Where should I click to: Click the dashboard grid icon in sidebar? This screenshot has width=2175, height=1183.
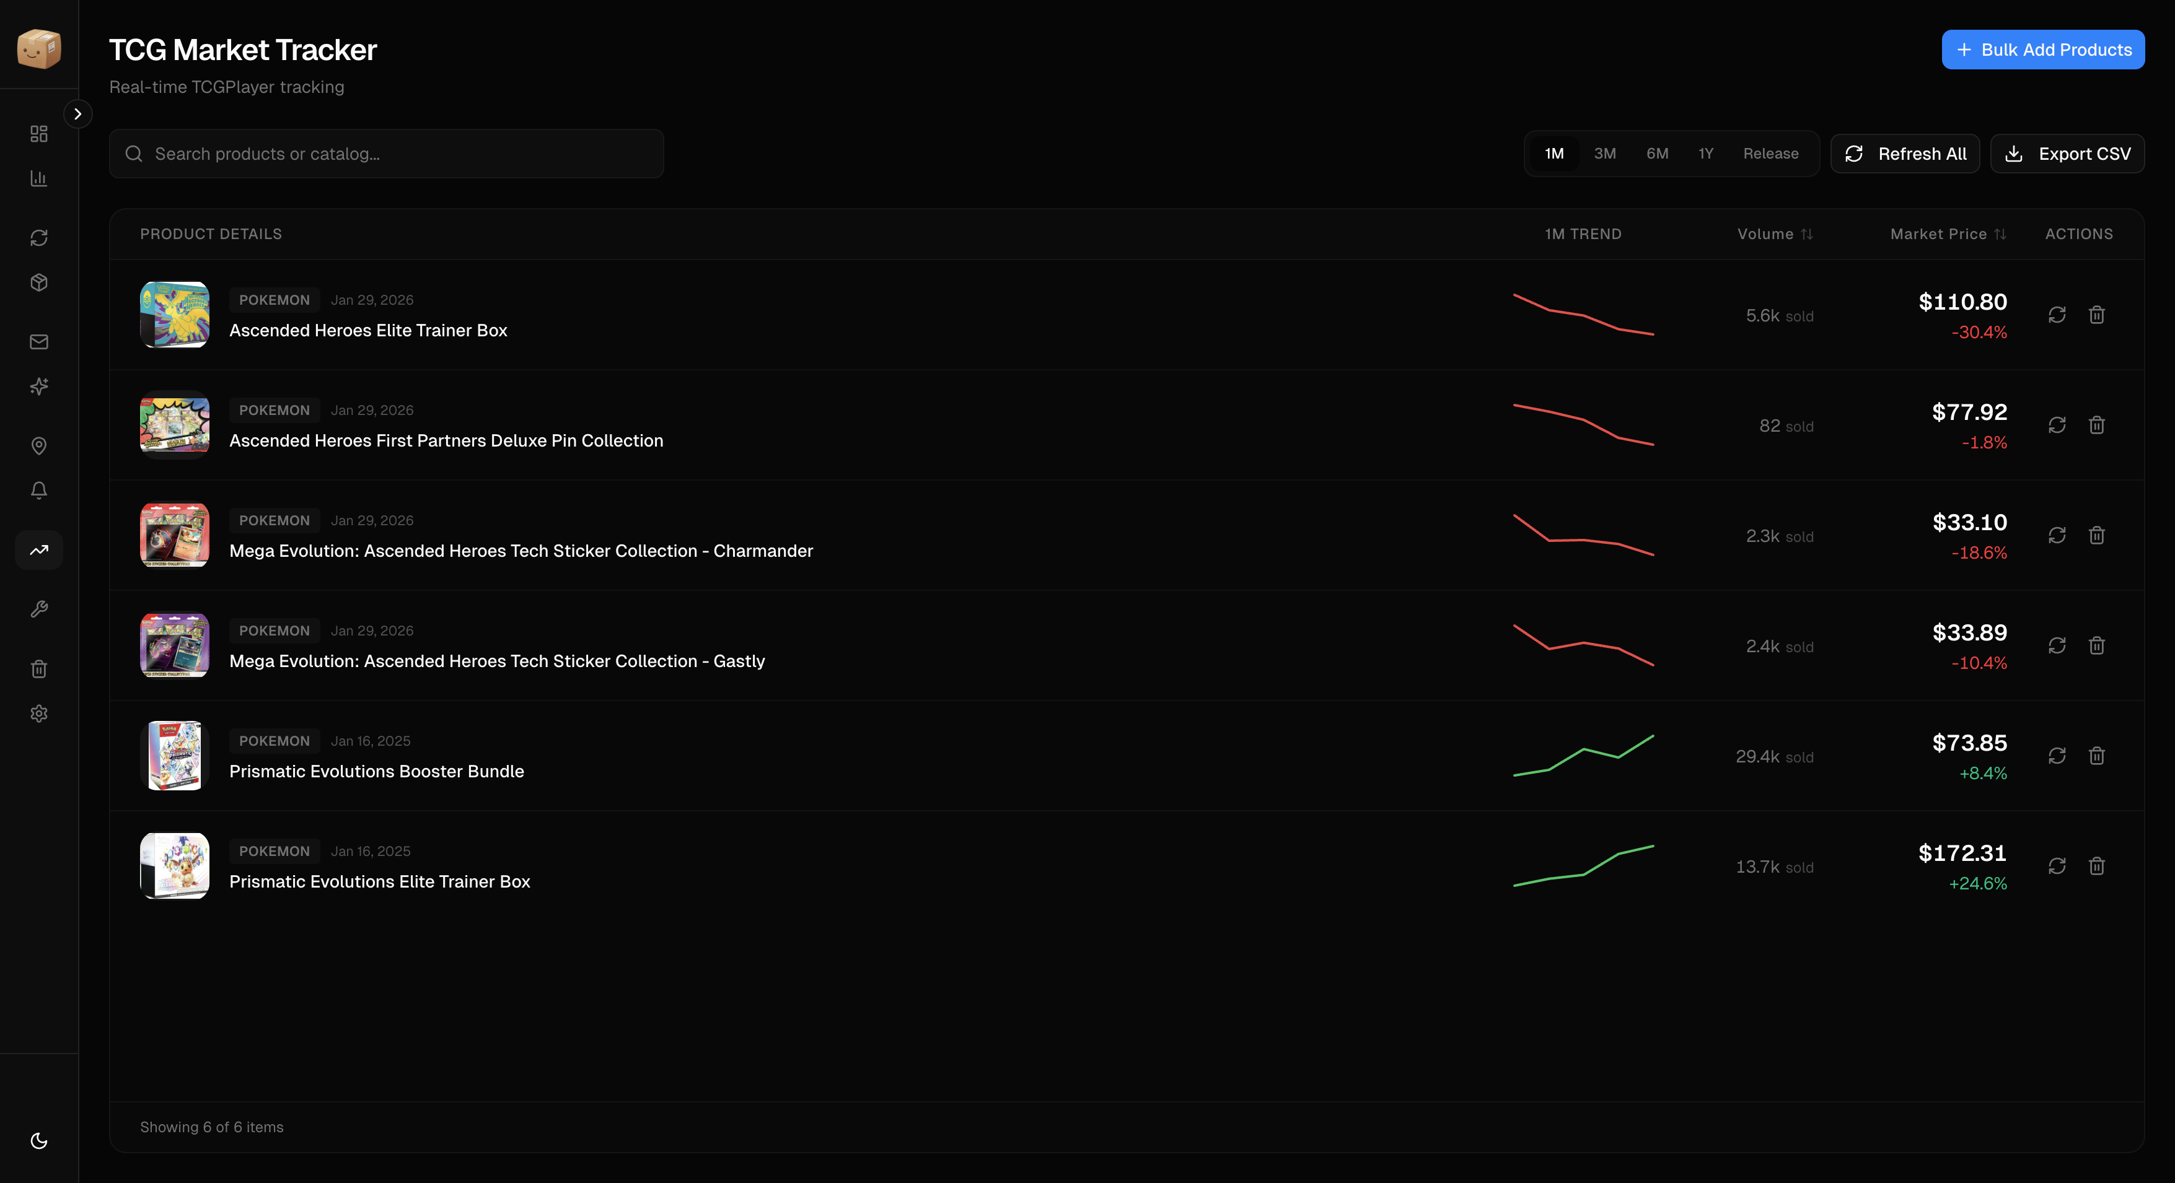click(39, 134)
